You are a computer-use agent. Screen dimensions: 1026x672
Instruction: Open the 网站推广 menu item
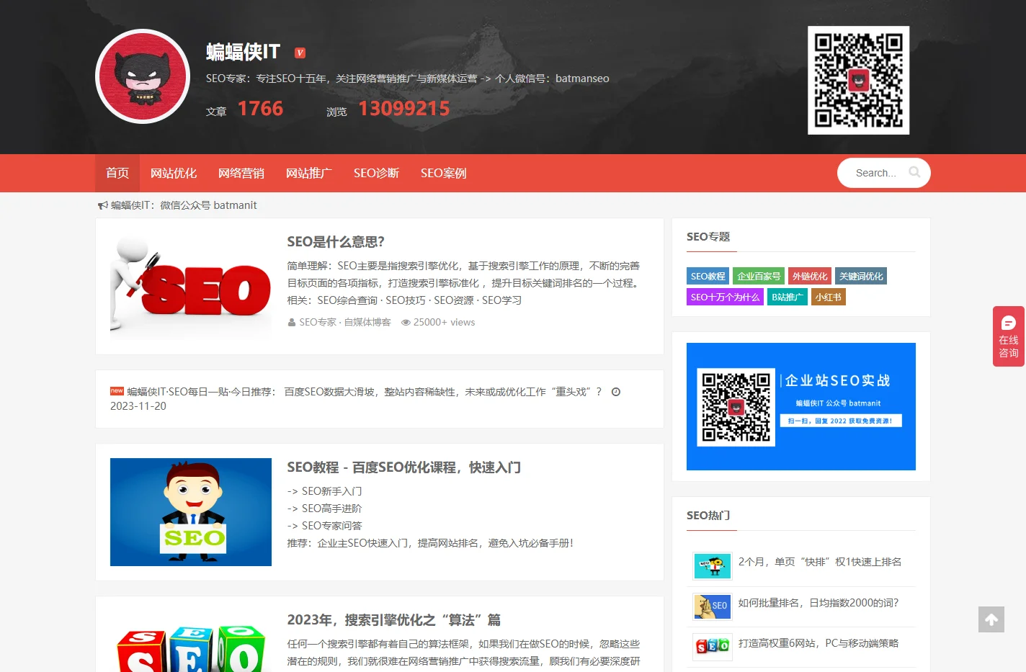[x=309, y=173]
